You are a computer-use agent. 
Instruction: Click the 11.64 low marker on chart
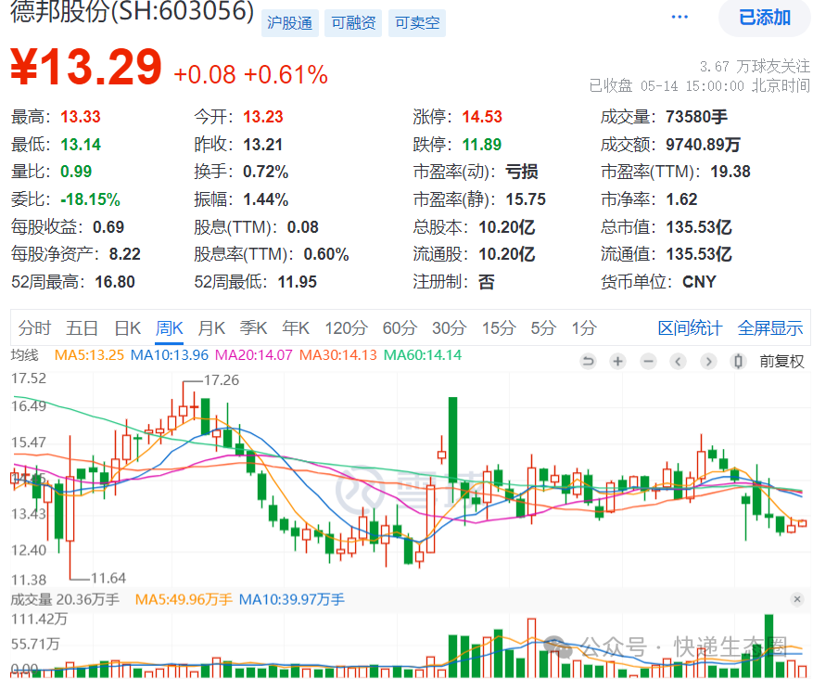pos(108,578)
